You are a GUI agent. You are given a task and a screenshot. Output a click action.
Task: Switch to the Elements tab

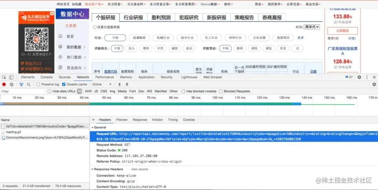point(28,77)
